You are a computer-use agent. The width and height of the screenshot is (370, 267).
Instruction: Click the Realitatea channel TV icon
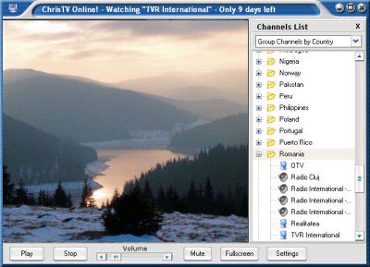pos(283,224)
